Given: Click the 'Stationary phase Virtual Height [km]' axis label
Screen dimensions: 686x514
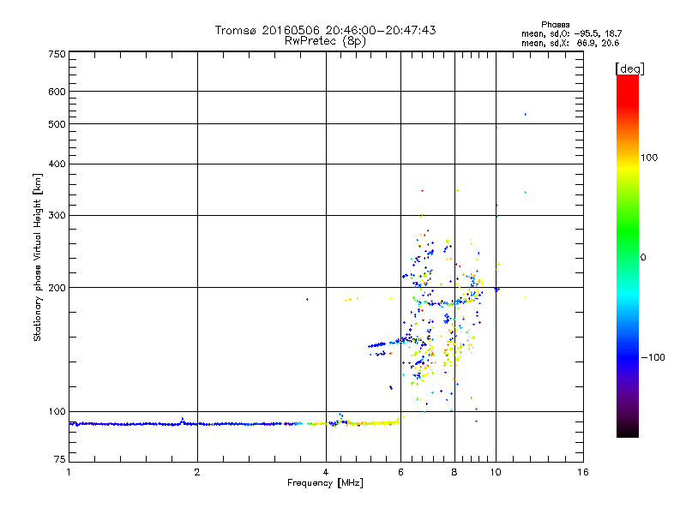Looking at the screenshot, I should point(38,258).
